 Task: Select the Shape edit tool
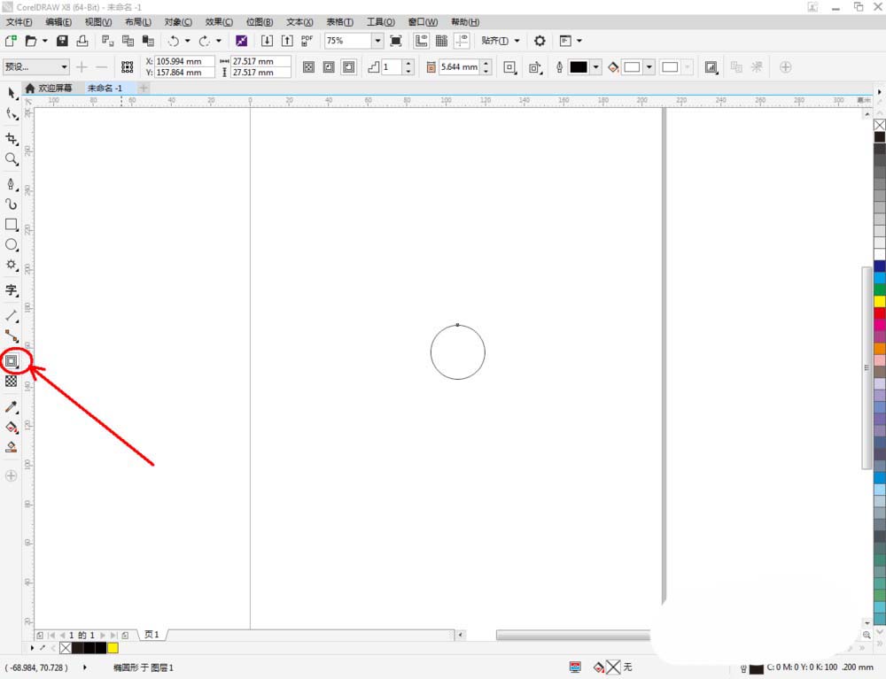point(12,113)
